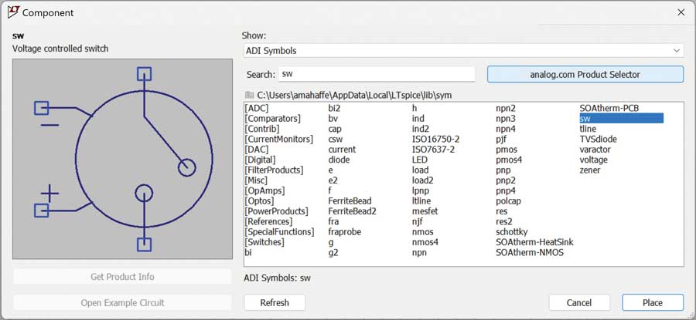
Task: Open the [Comparators] folder
Action: click(272, 119)
